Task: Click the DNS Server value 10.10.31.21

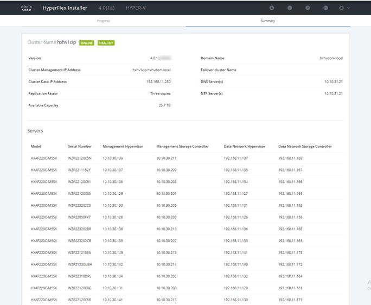Action: coord(334,82)
